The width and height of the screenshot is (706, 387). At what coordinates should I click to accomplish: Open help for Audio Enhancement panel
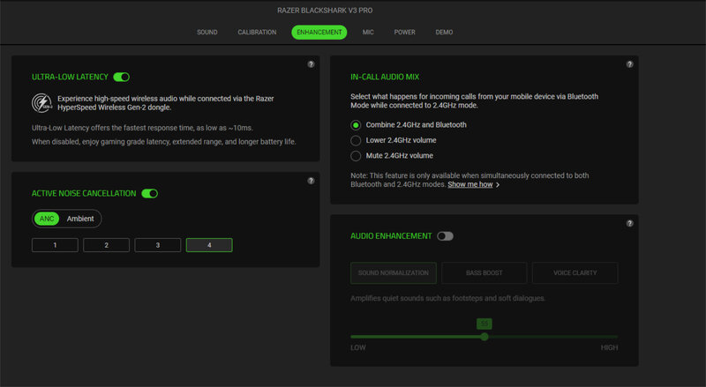point(629,223)
